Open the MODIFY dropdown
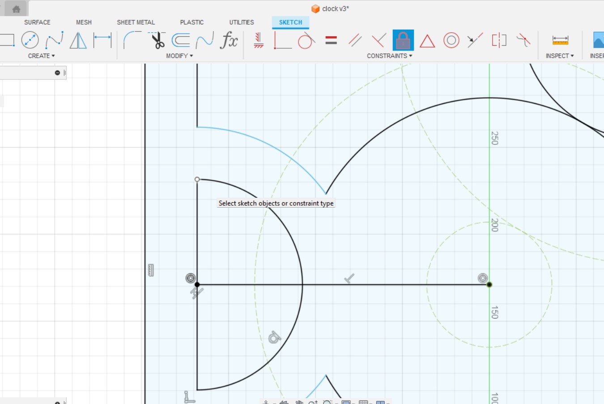 click(179, 55)
